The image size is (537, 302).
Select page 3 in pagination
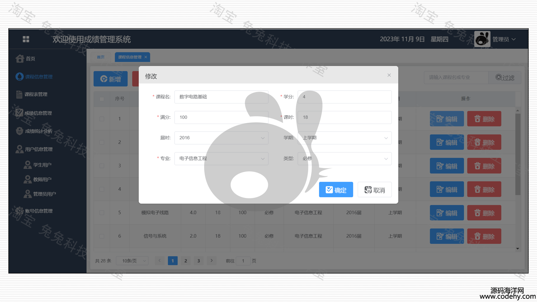[x=199, y=261]
